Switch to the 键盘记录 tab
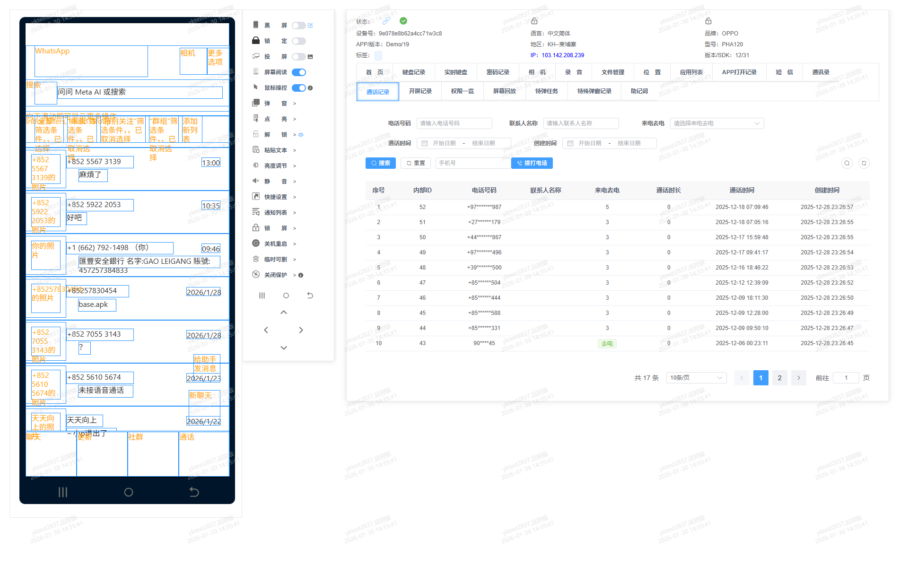908x574 pixels. pyautogui.click(x=414, y=72)
